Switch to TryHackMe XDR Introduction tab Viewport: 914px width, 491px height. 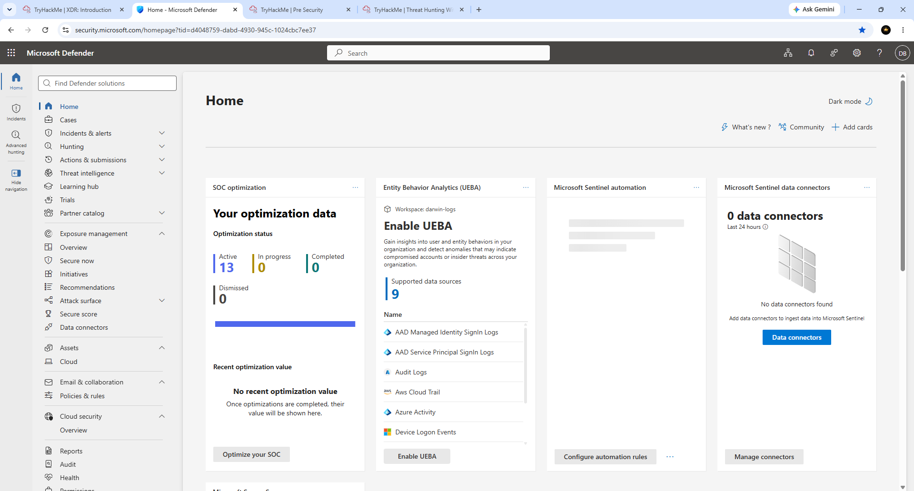click(73, 10)
